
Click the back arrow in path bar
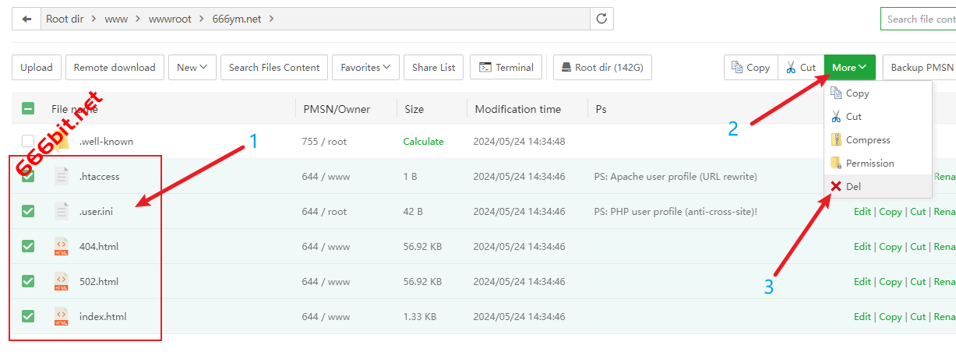[26, 19]
